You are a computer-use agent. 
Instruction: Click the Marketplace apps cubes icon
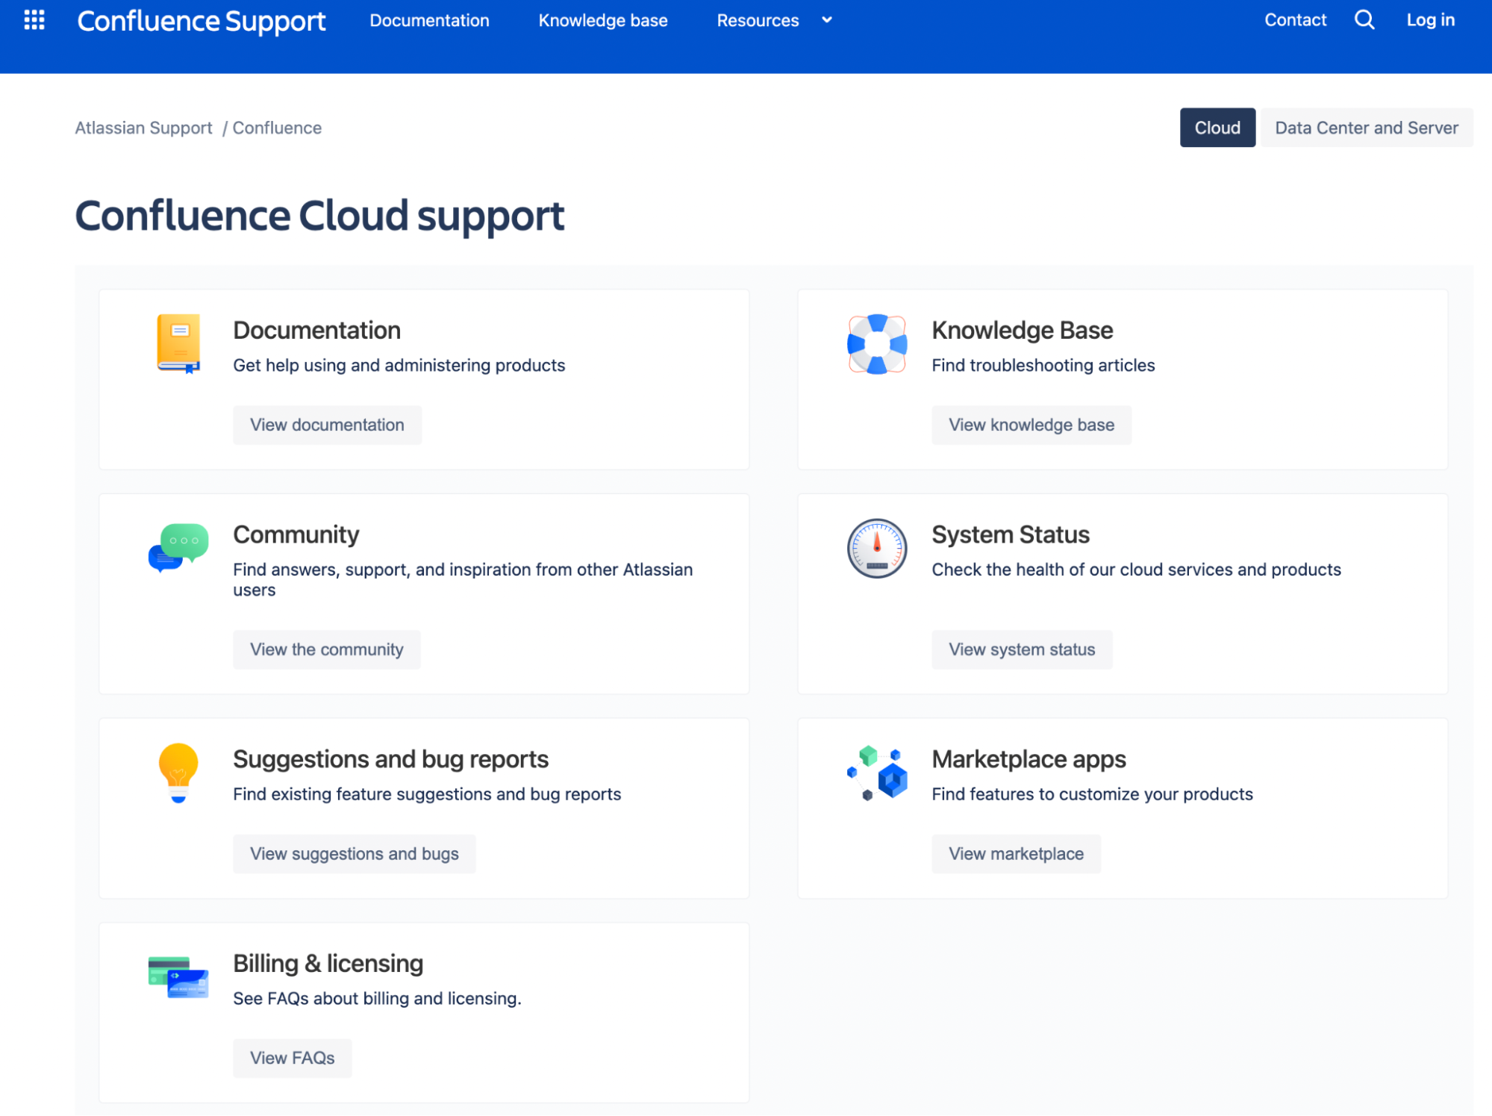tap(877, 773)
